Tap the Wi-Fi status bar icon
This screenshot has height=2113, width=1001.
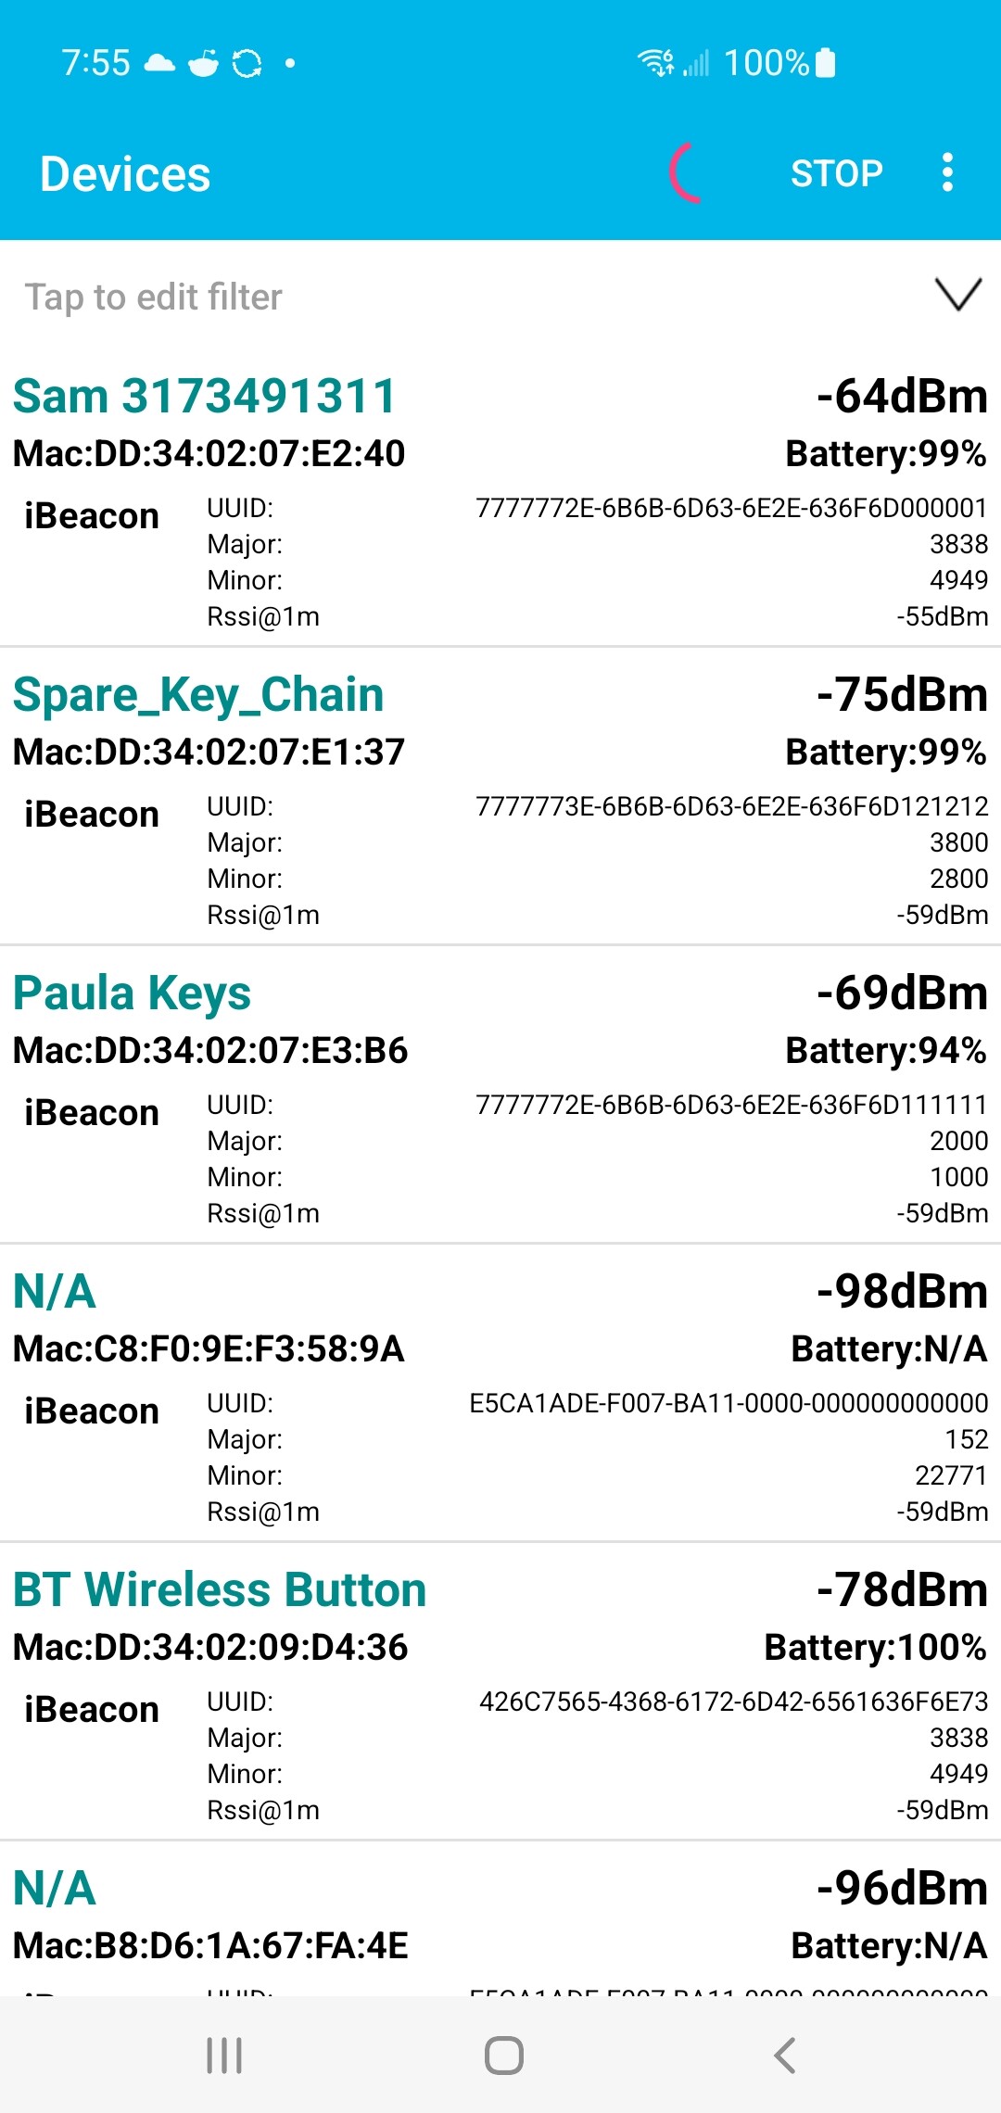coord(655,63)
